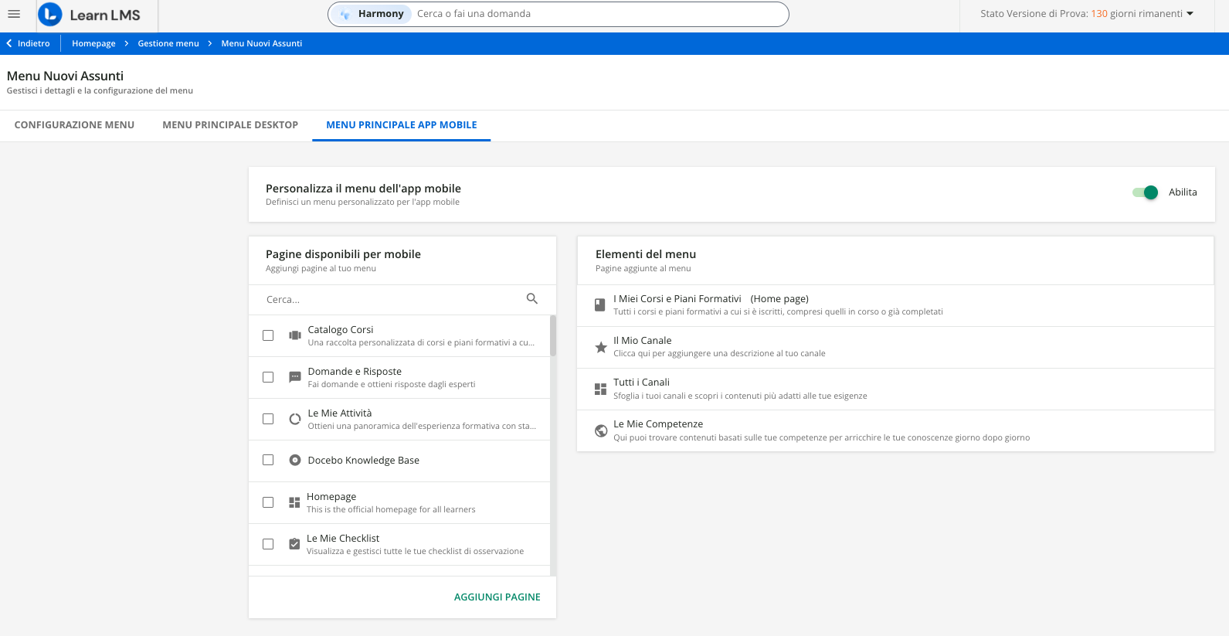The height and width of the screenshot is (636, 1229).
Task: Click the search magnifier icon in available pages
Action: [x=531, y=299]
